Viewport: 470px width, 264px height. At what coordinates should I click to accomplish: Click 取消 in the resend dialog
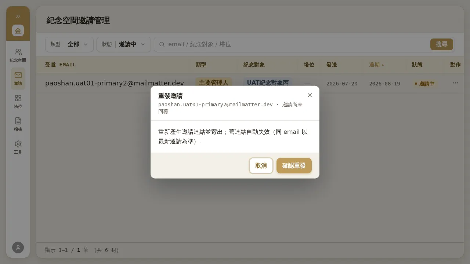click(x=261, y=166)
